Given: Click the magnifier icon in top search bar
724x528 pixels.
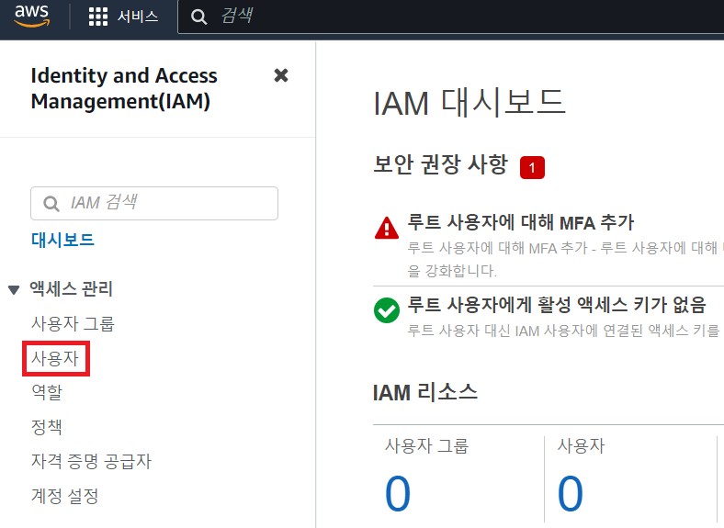Looking at the screenshot, I should (x=198, y=17).
